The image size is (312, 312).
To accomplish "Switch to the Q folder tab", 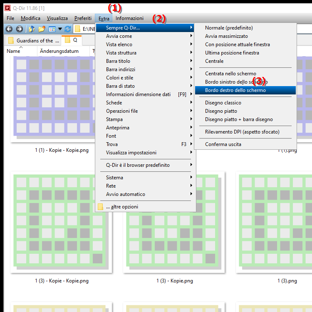I will (x=72, y=40).
